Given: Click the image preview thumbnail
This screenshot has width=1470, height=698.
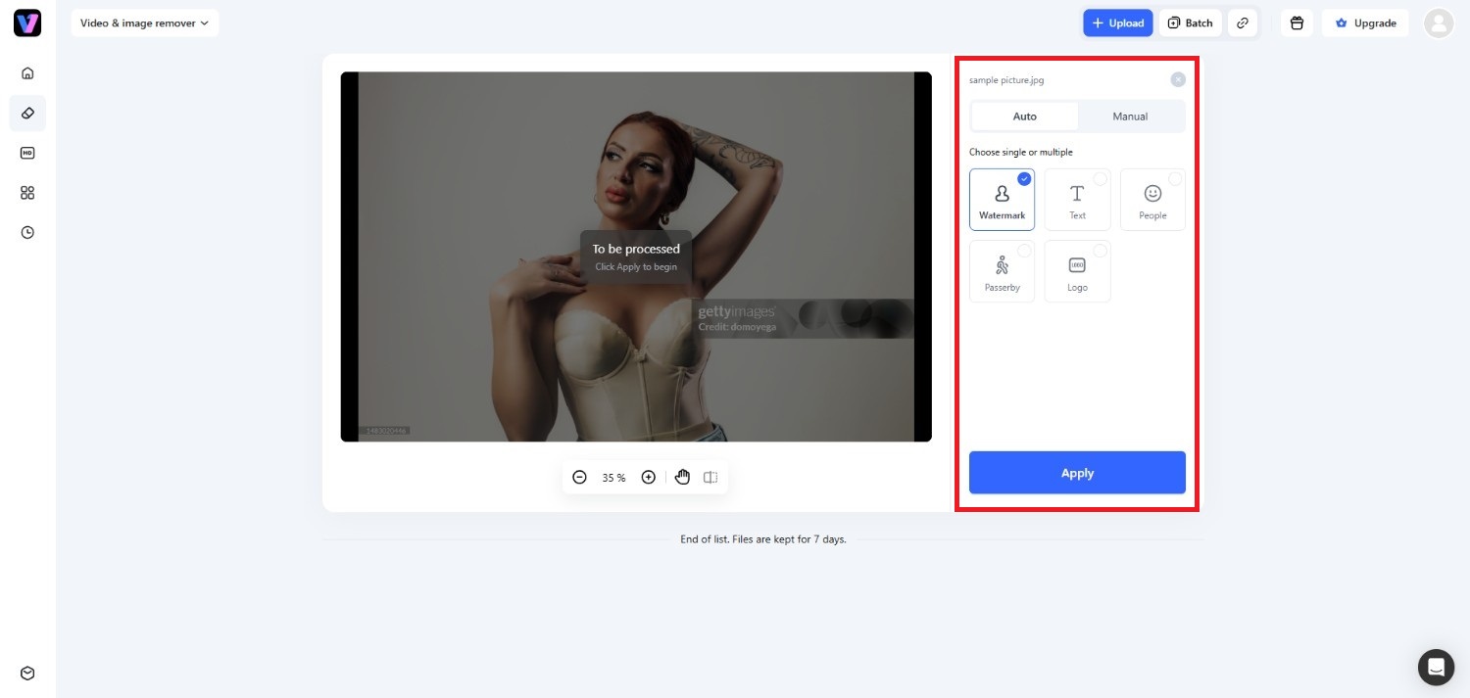Looking at the screenshot, I should [x=636, y=256].
